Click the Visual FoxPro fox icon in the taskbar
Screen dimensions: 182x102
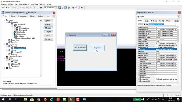point(71,99)
